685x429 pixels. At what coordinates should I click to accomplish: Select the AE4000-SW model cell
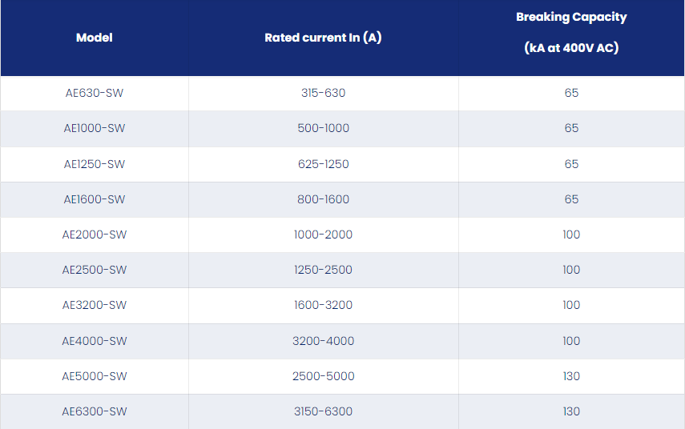click(95, 341)
